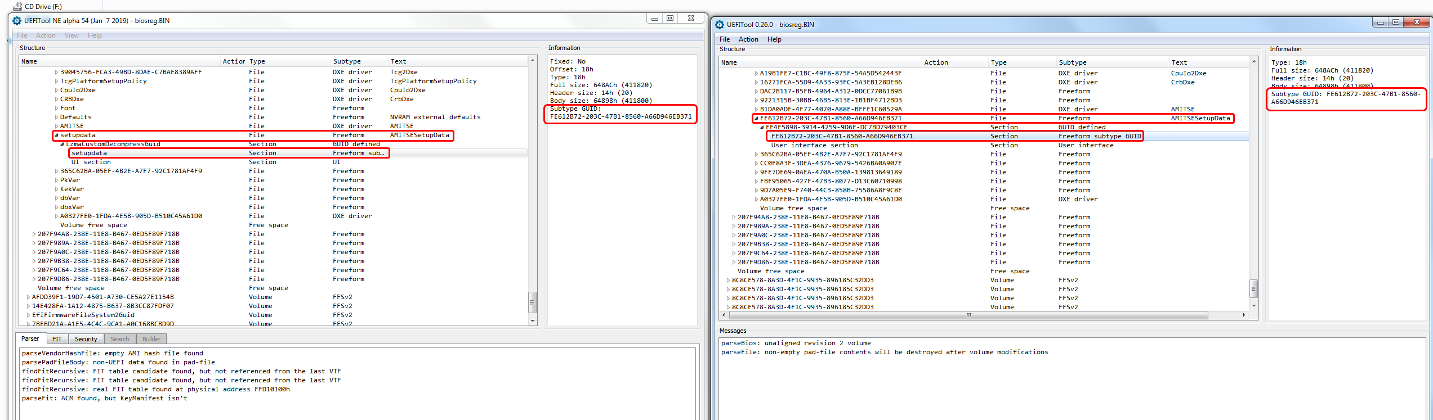Select the setupdata Section row
The height and width of the screenshot is (420, 1433).
pyautogui.click(x=274, y=153)
